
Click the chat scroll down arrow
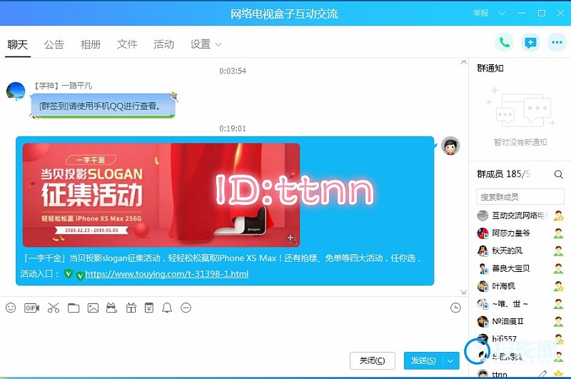(x=463, y=292)
